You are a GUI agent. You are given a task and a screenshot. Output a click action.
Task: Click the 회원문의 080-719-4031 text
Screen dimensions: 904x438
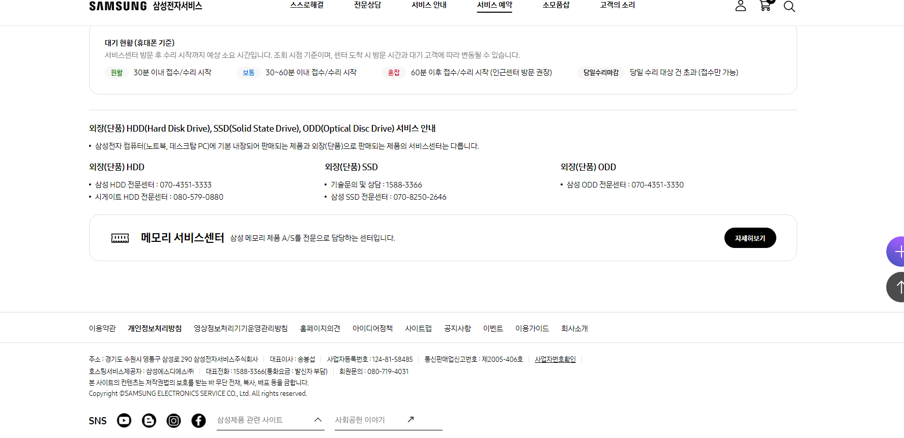(374, 371)
